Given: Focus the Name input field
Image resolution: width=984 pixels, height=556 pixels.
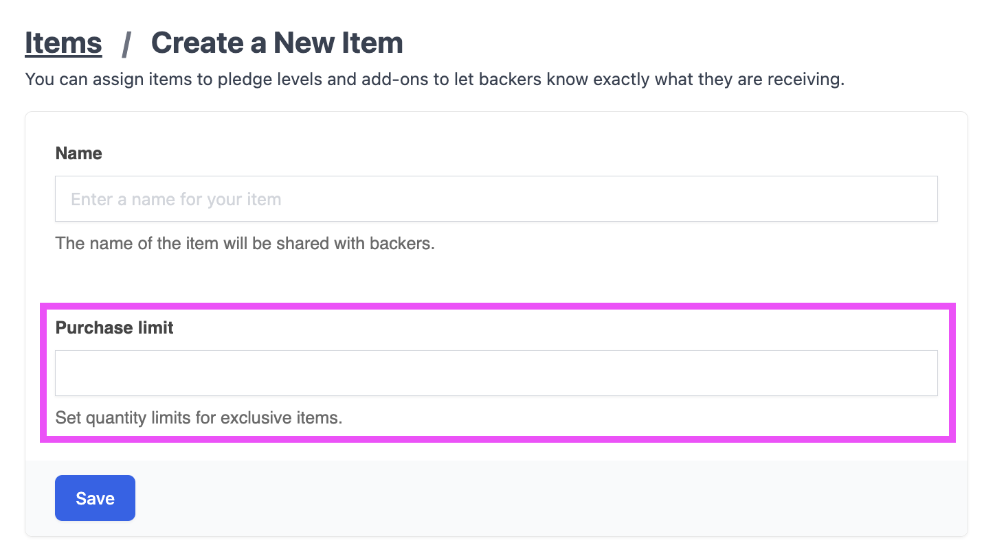Looking at the screenshot, I should point(496,199).
